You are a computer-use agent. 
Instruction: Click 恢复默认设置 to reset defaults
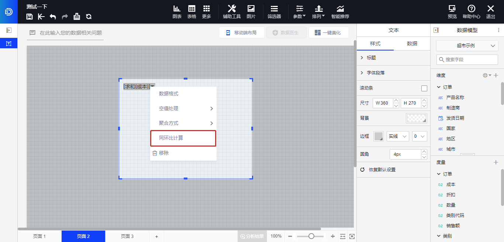(x=382, y=170)
